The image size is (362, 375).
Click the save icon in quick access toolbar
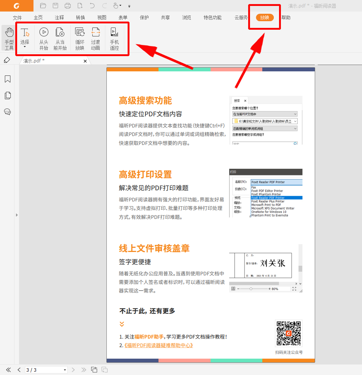55,6
